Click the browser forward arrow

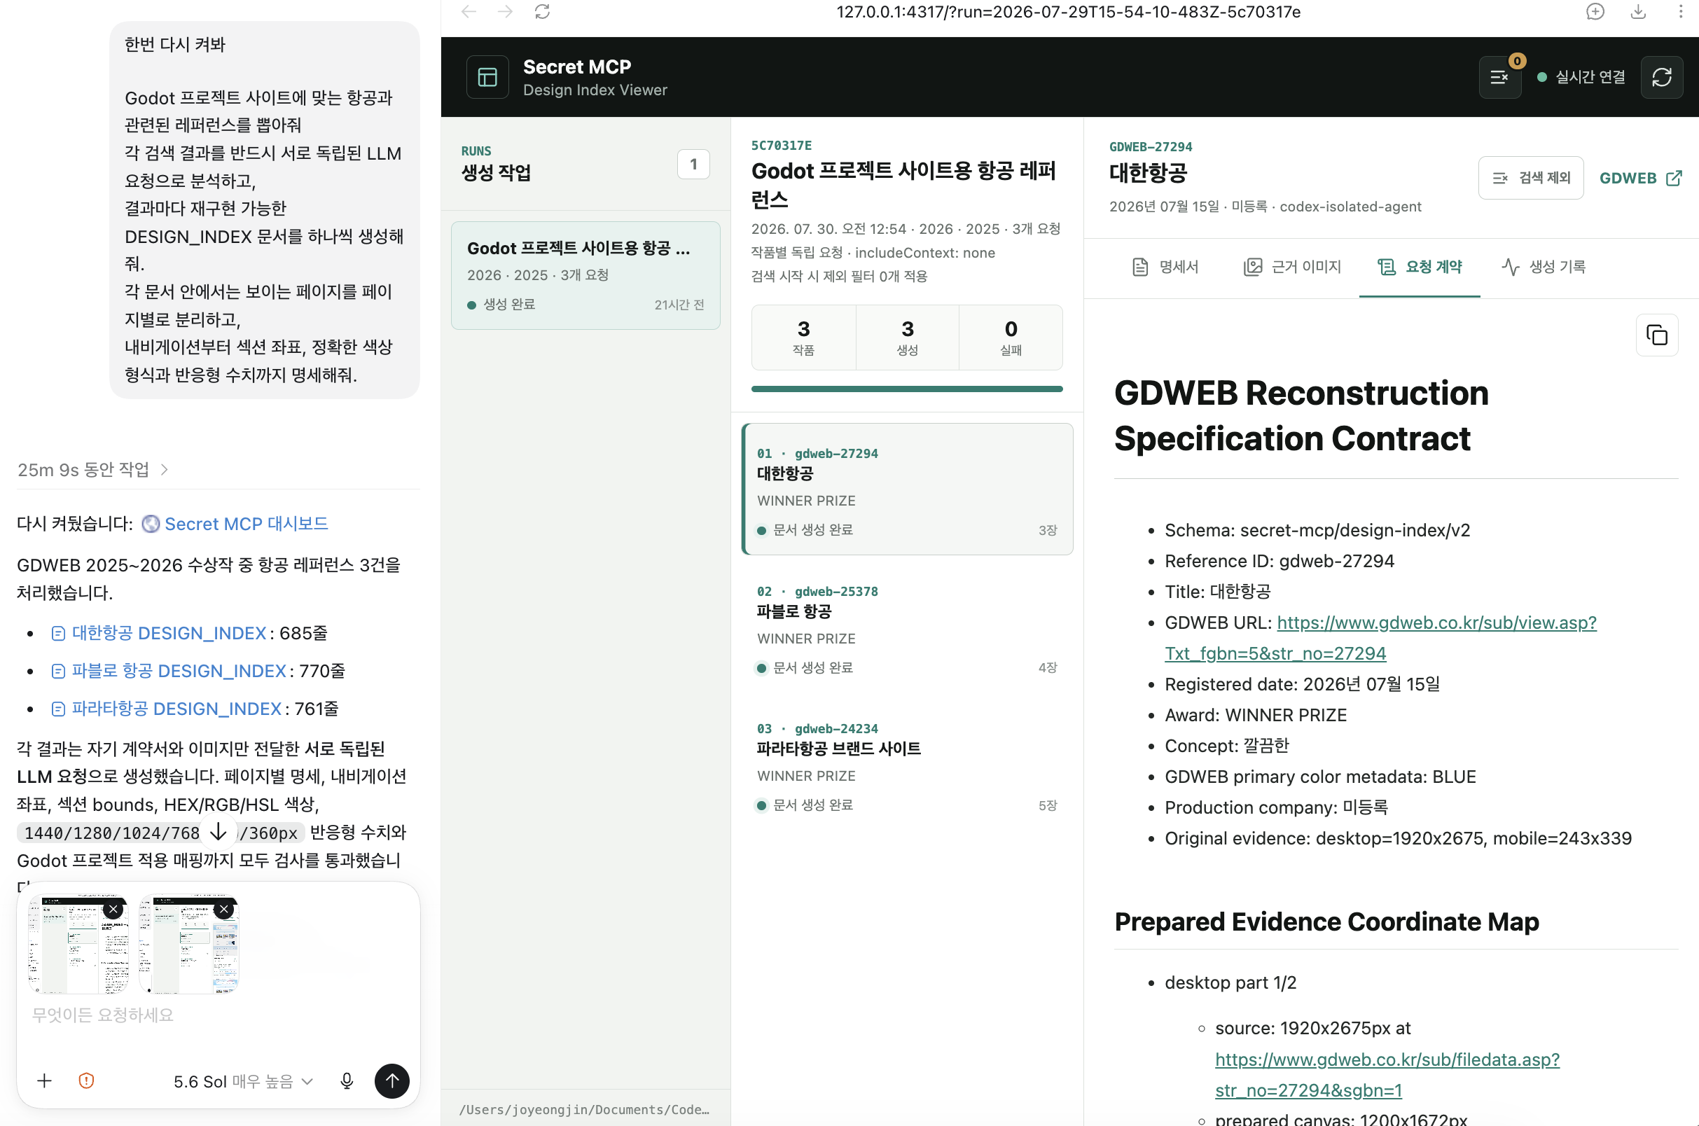(x=506, y=11)
